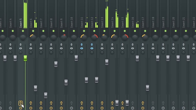Image resolution: width=196 pixels, height=110 pixels.
Task: Click the latency clock on Insert 16
Action: tap(133, 108)
